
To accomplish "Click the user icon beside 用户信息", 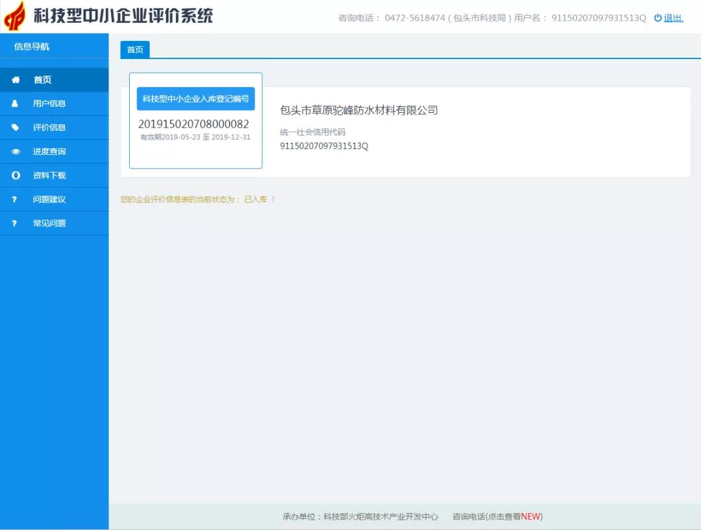I will pos(15,103).
